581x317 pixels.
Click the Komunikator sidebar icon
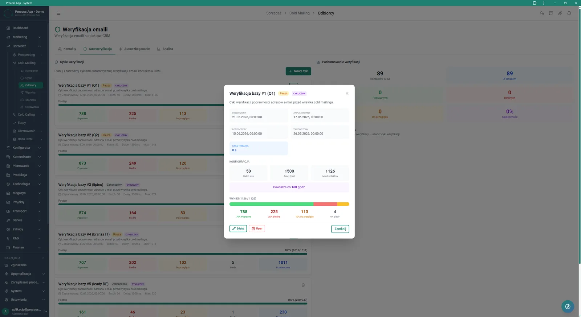[8, 157]
